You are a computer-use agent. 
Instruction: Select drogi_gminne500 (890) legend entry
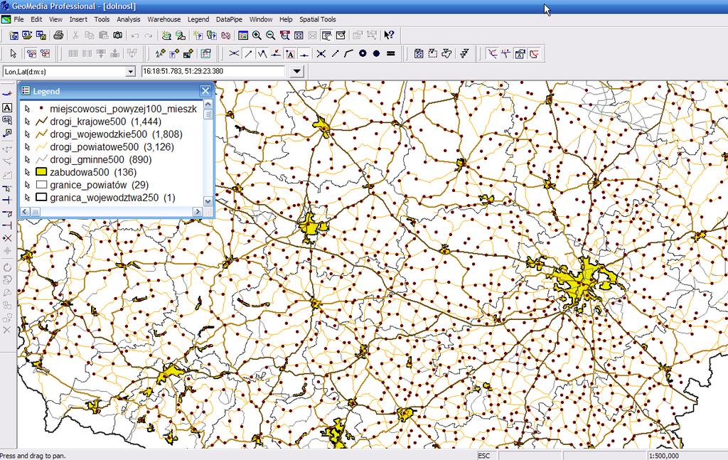101,160
